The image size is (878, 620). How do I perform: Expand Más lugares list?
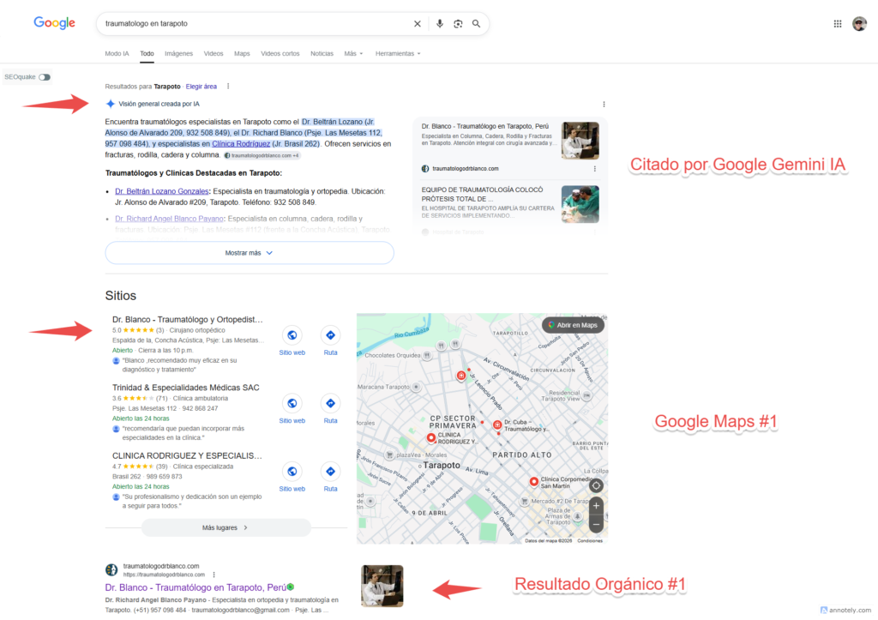226,527
